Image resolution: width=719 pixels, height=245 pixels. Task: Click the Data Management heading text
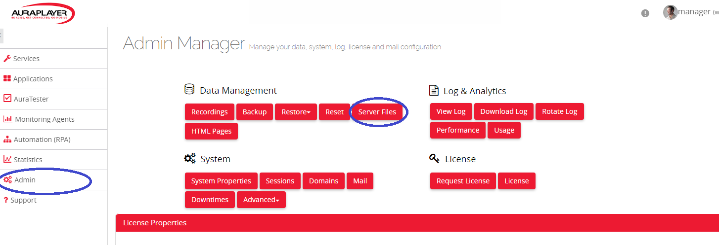(238, 91)
